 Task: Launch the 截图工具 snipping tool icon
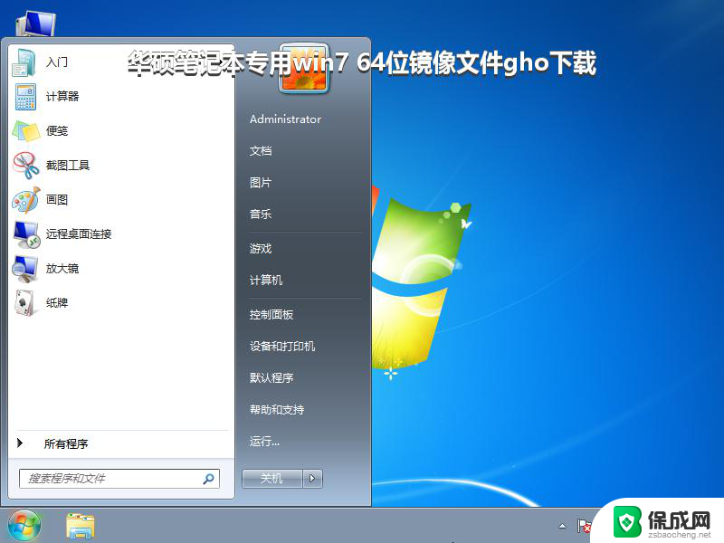tap(25, 166)
